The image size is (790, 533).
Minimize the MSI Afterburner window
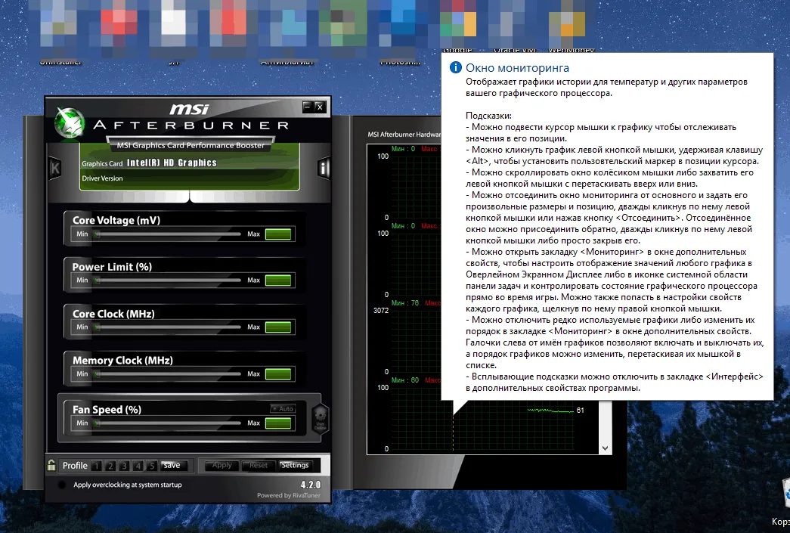click(x=307, y=107)
